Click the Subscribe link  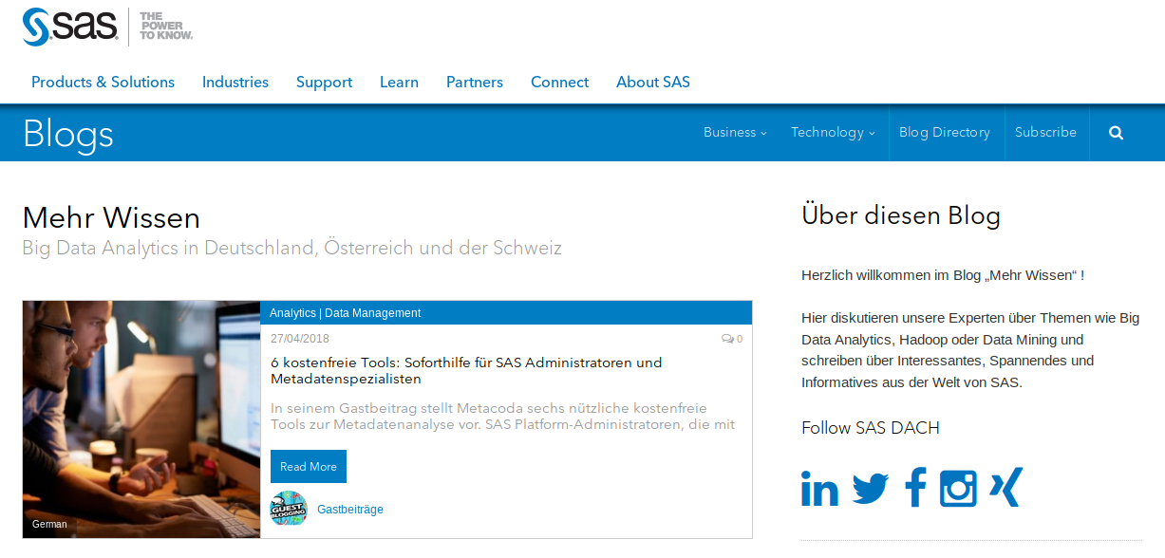tap(1045, 133)
